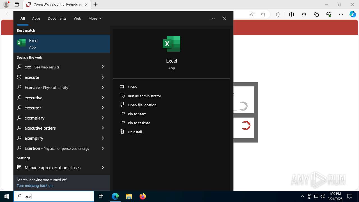Show hidden system tray icons
This screenshot has height=202, width=359.
(302, 196)
